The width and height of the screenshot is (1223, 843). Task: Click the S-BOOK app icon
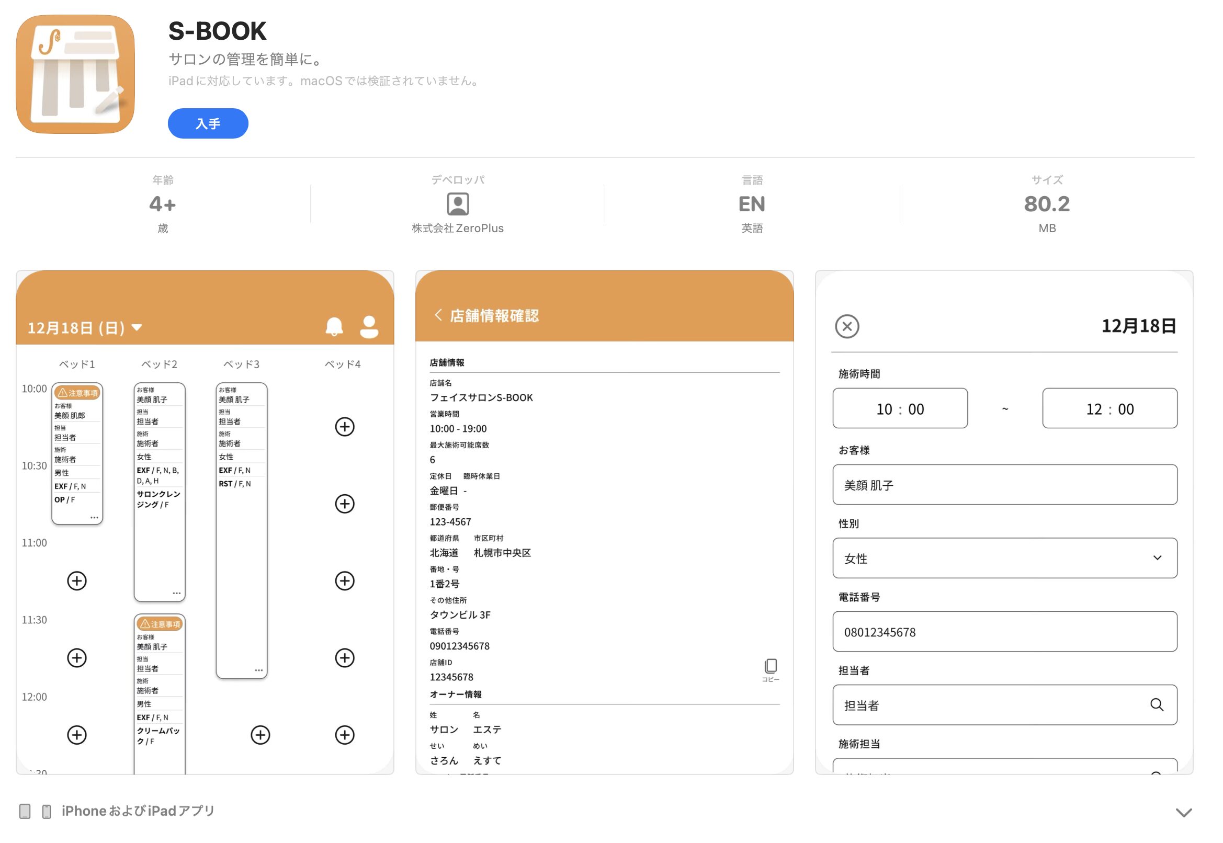tap(75, 74)
